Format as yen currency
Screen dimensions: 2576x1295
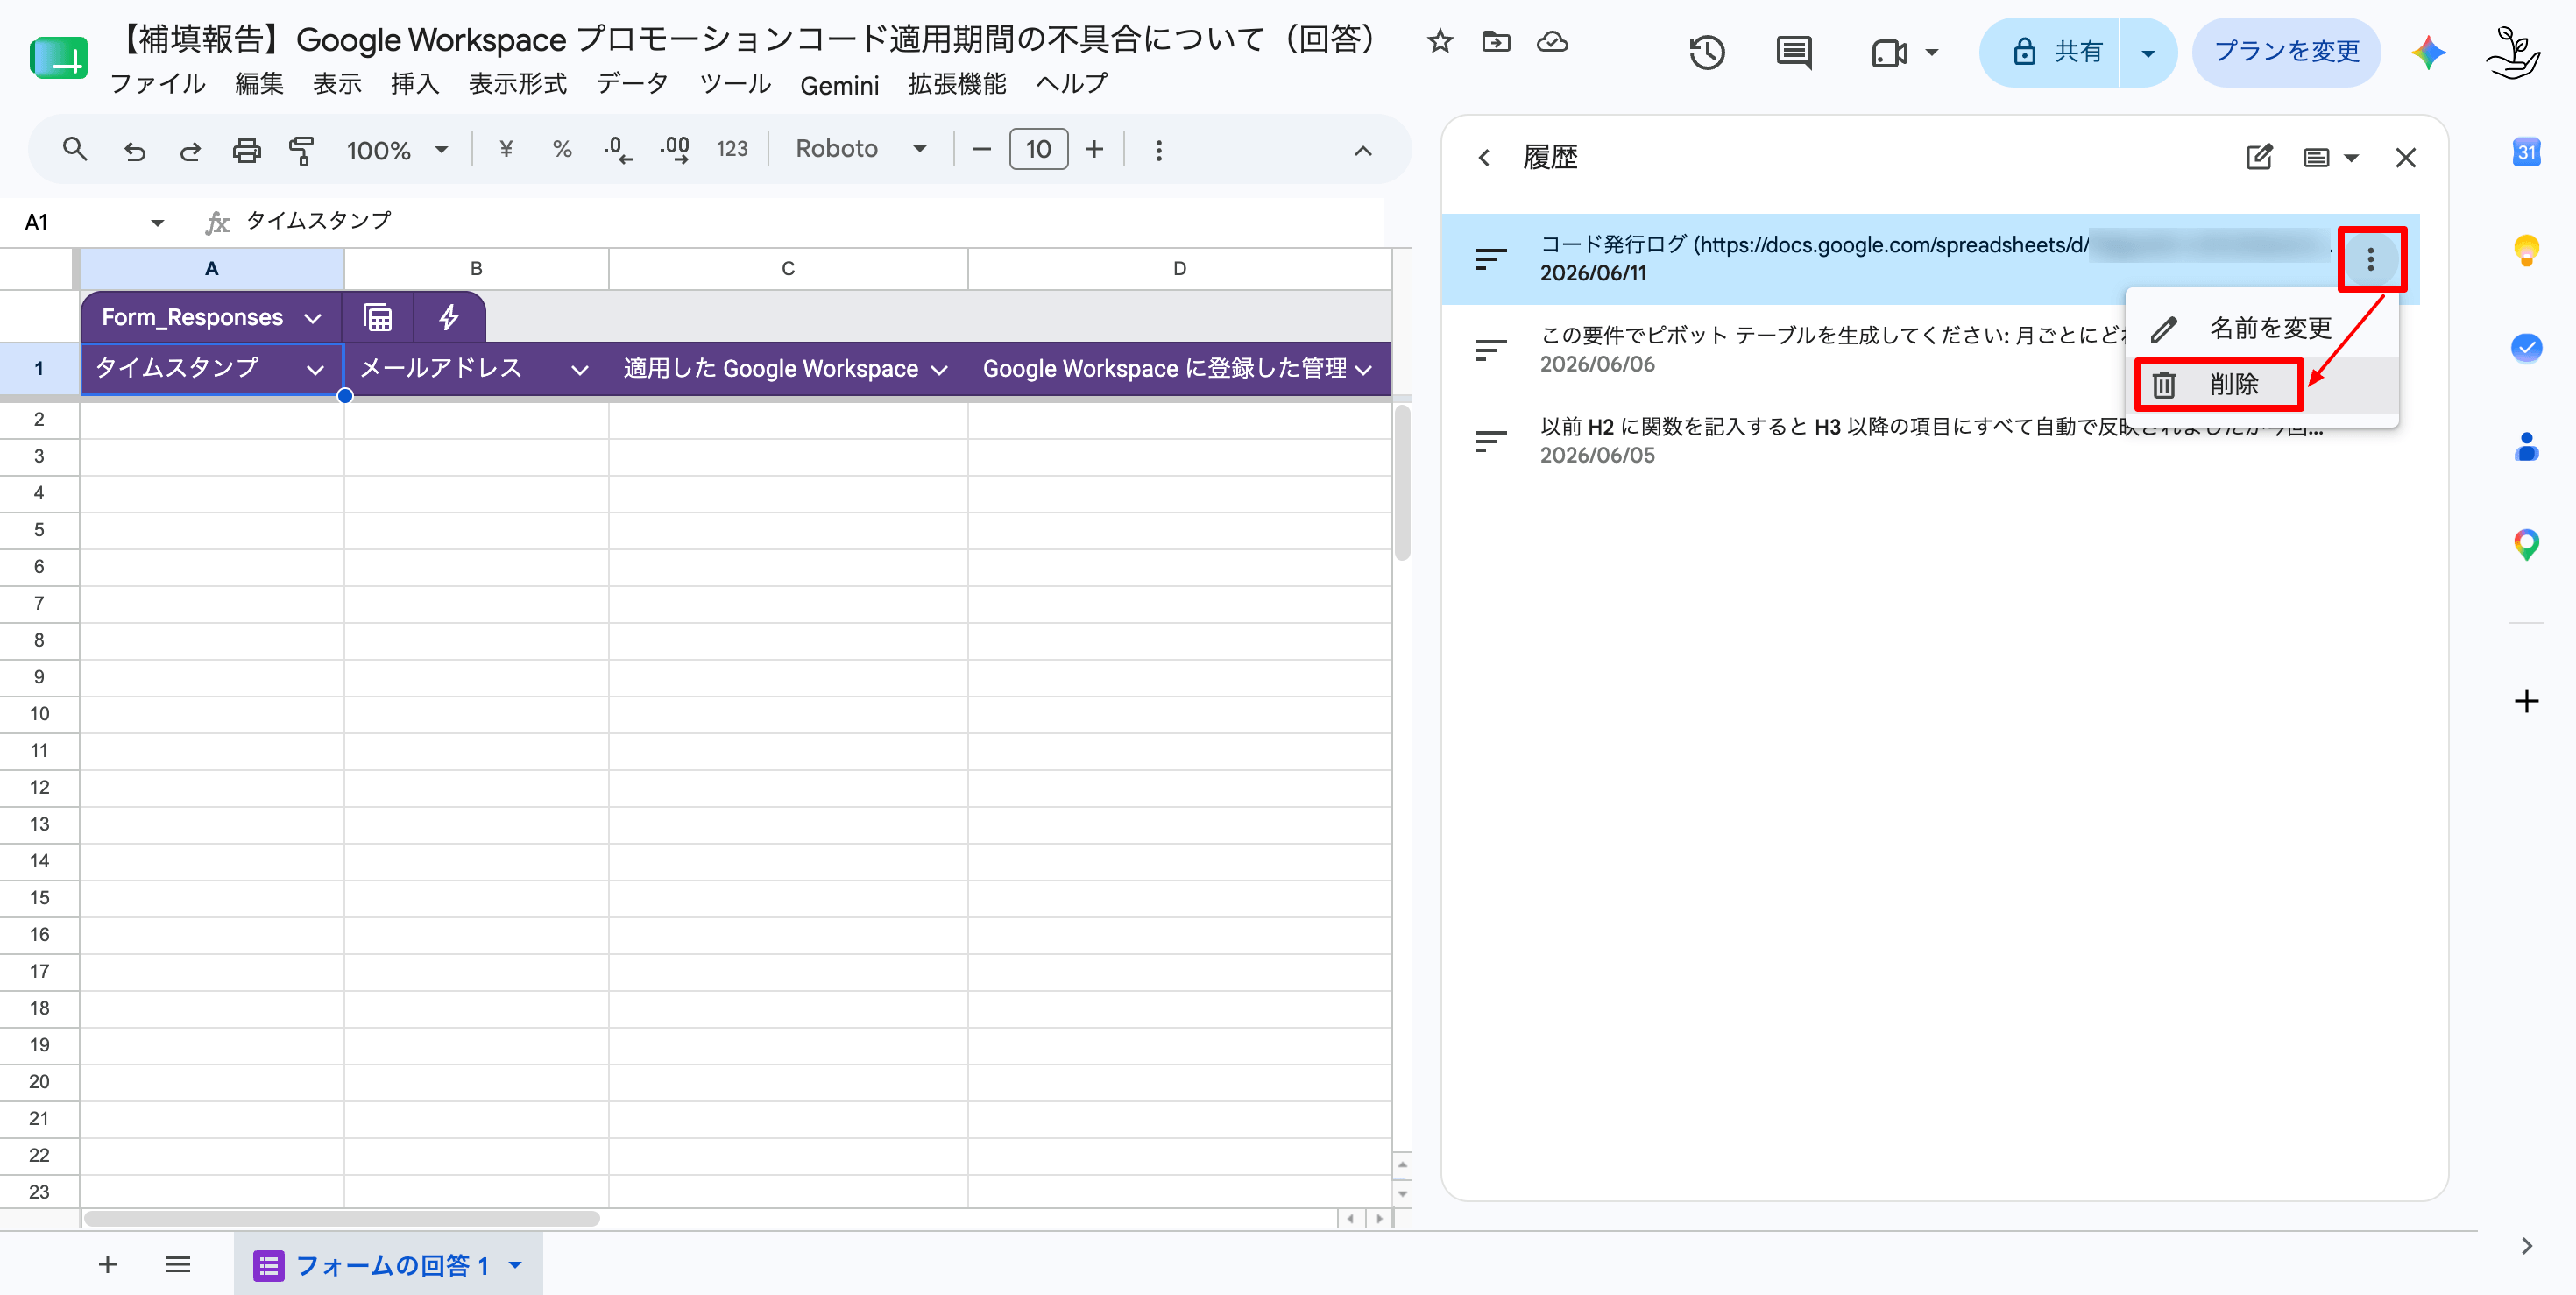[x=506, y=150]
